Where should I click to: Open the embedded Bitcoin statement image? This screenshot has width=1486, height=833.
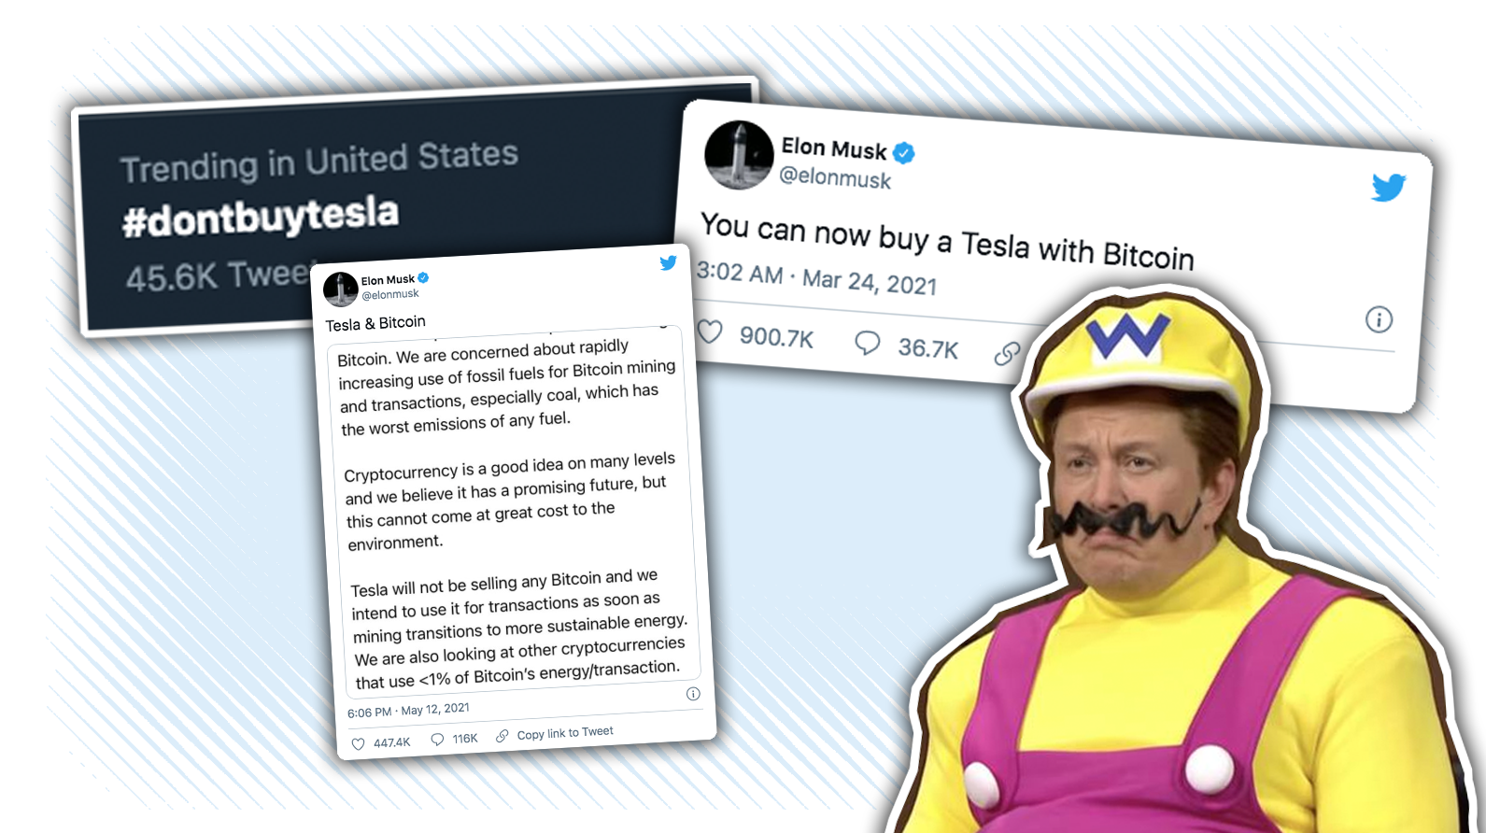coord(515,512)
